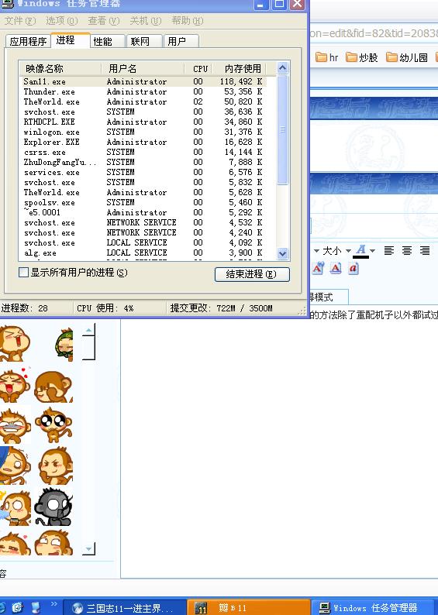Click 提交更改: 722M / 3500M status text
The height and width of the screenshot is (615, 438).
point(222,308)
